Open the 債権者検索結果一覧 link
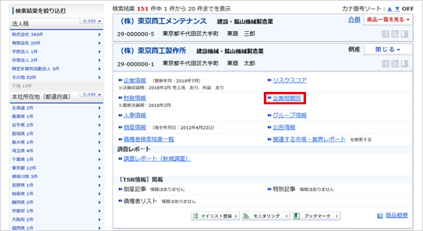423x231 pixels. (149, 139)
